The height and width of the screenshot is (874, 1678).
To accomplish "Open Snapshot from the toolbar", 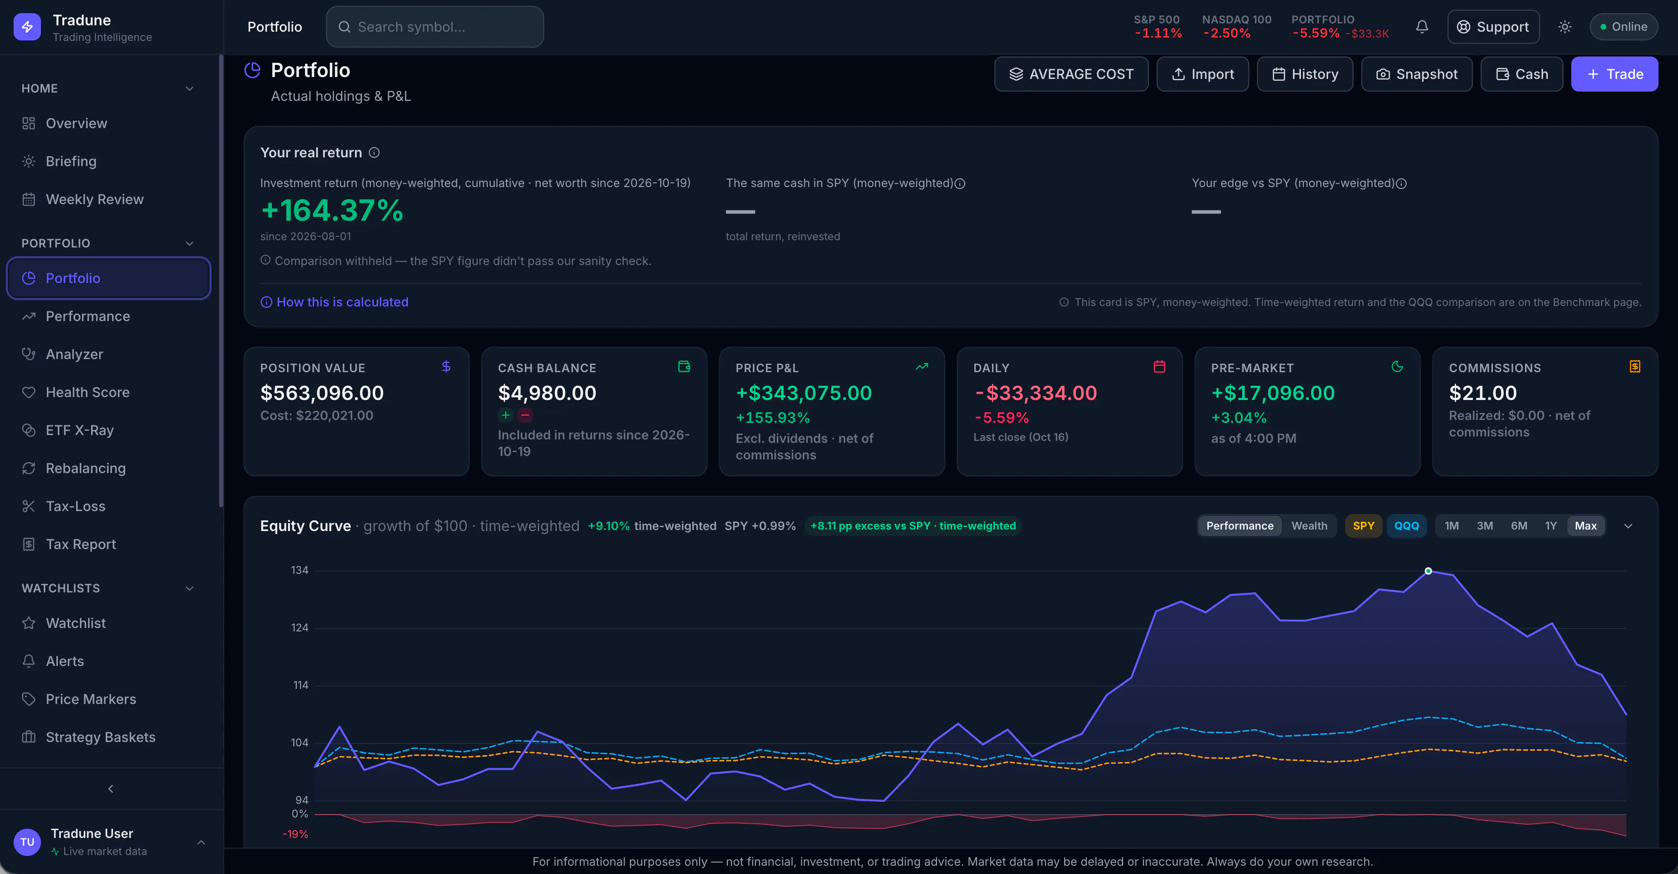I will pos(1416,74).
